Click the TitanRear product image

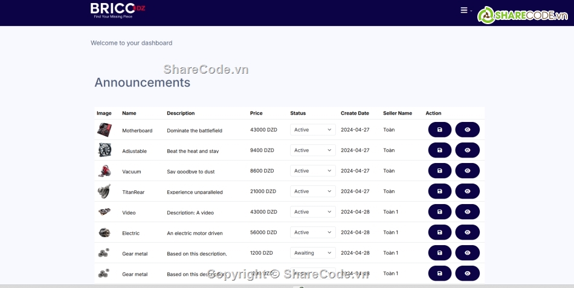pos(104,191)
